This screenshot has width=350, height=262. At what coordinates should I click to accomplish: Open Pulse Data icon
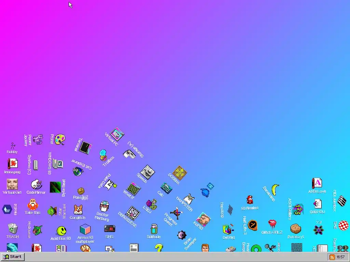[x=110, y=185]
